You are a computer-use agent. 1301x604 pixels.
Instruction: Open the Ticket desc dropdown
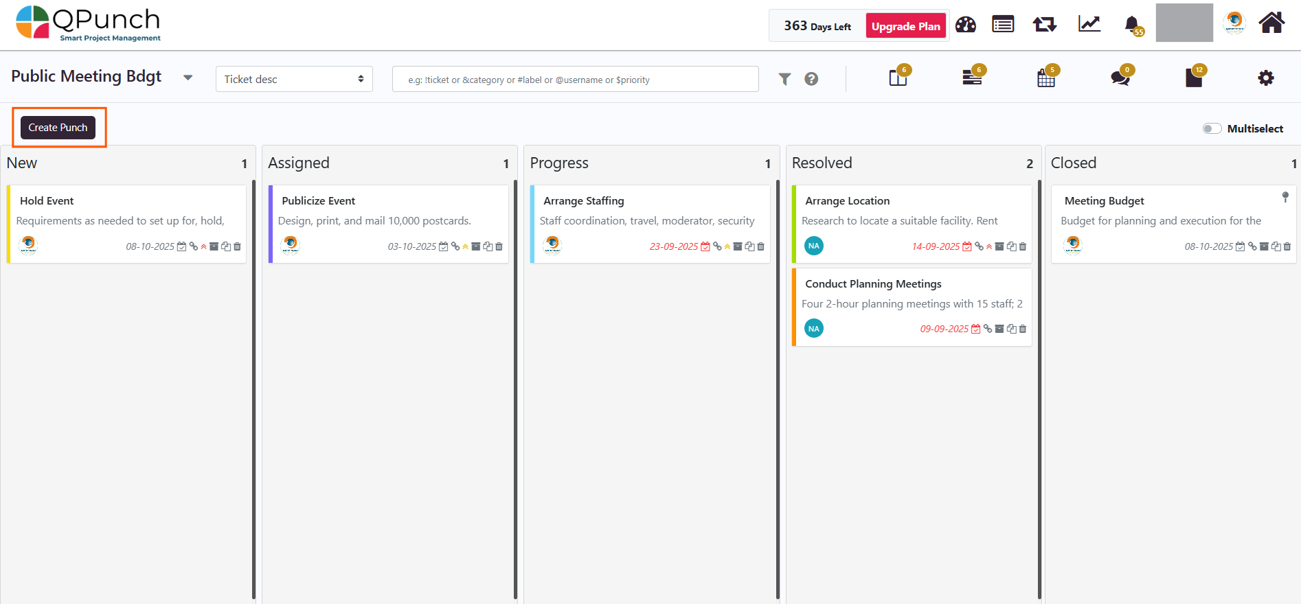point(294,79)
